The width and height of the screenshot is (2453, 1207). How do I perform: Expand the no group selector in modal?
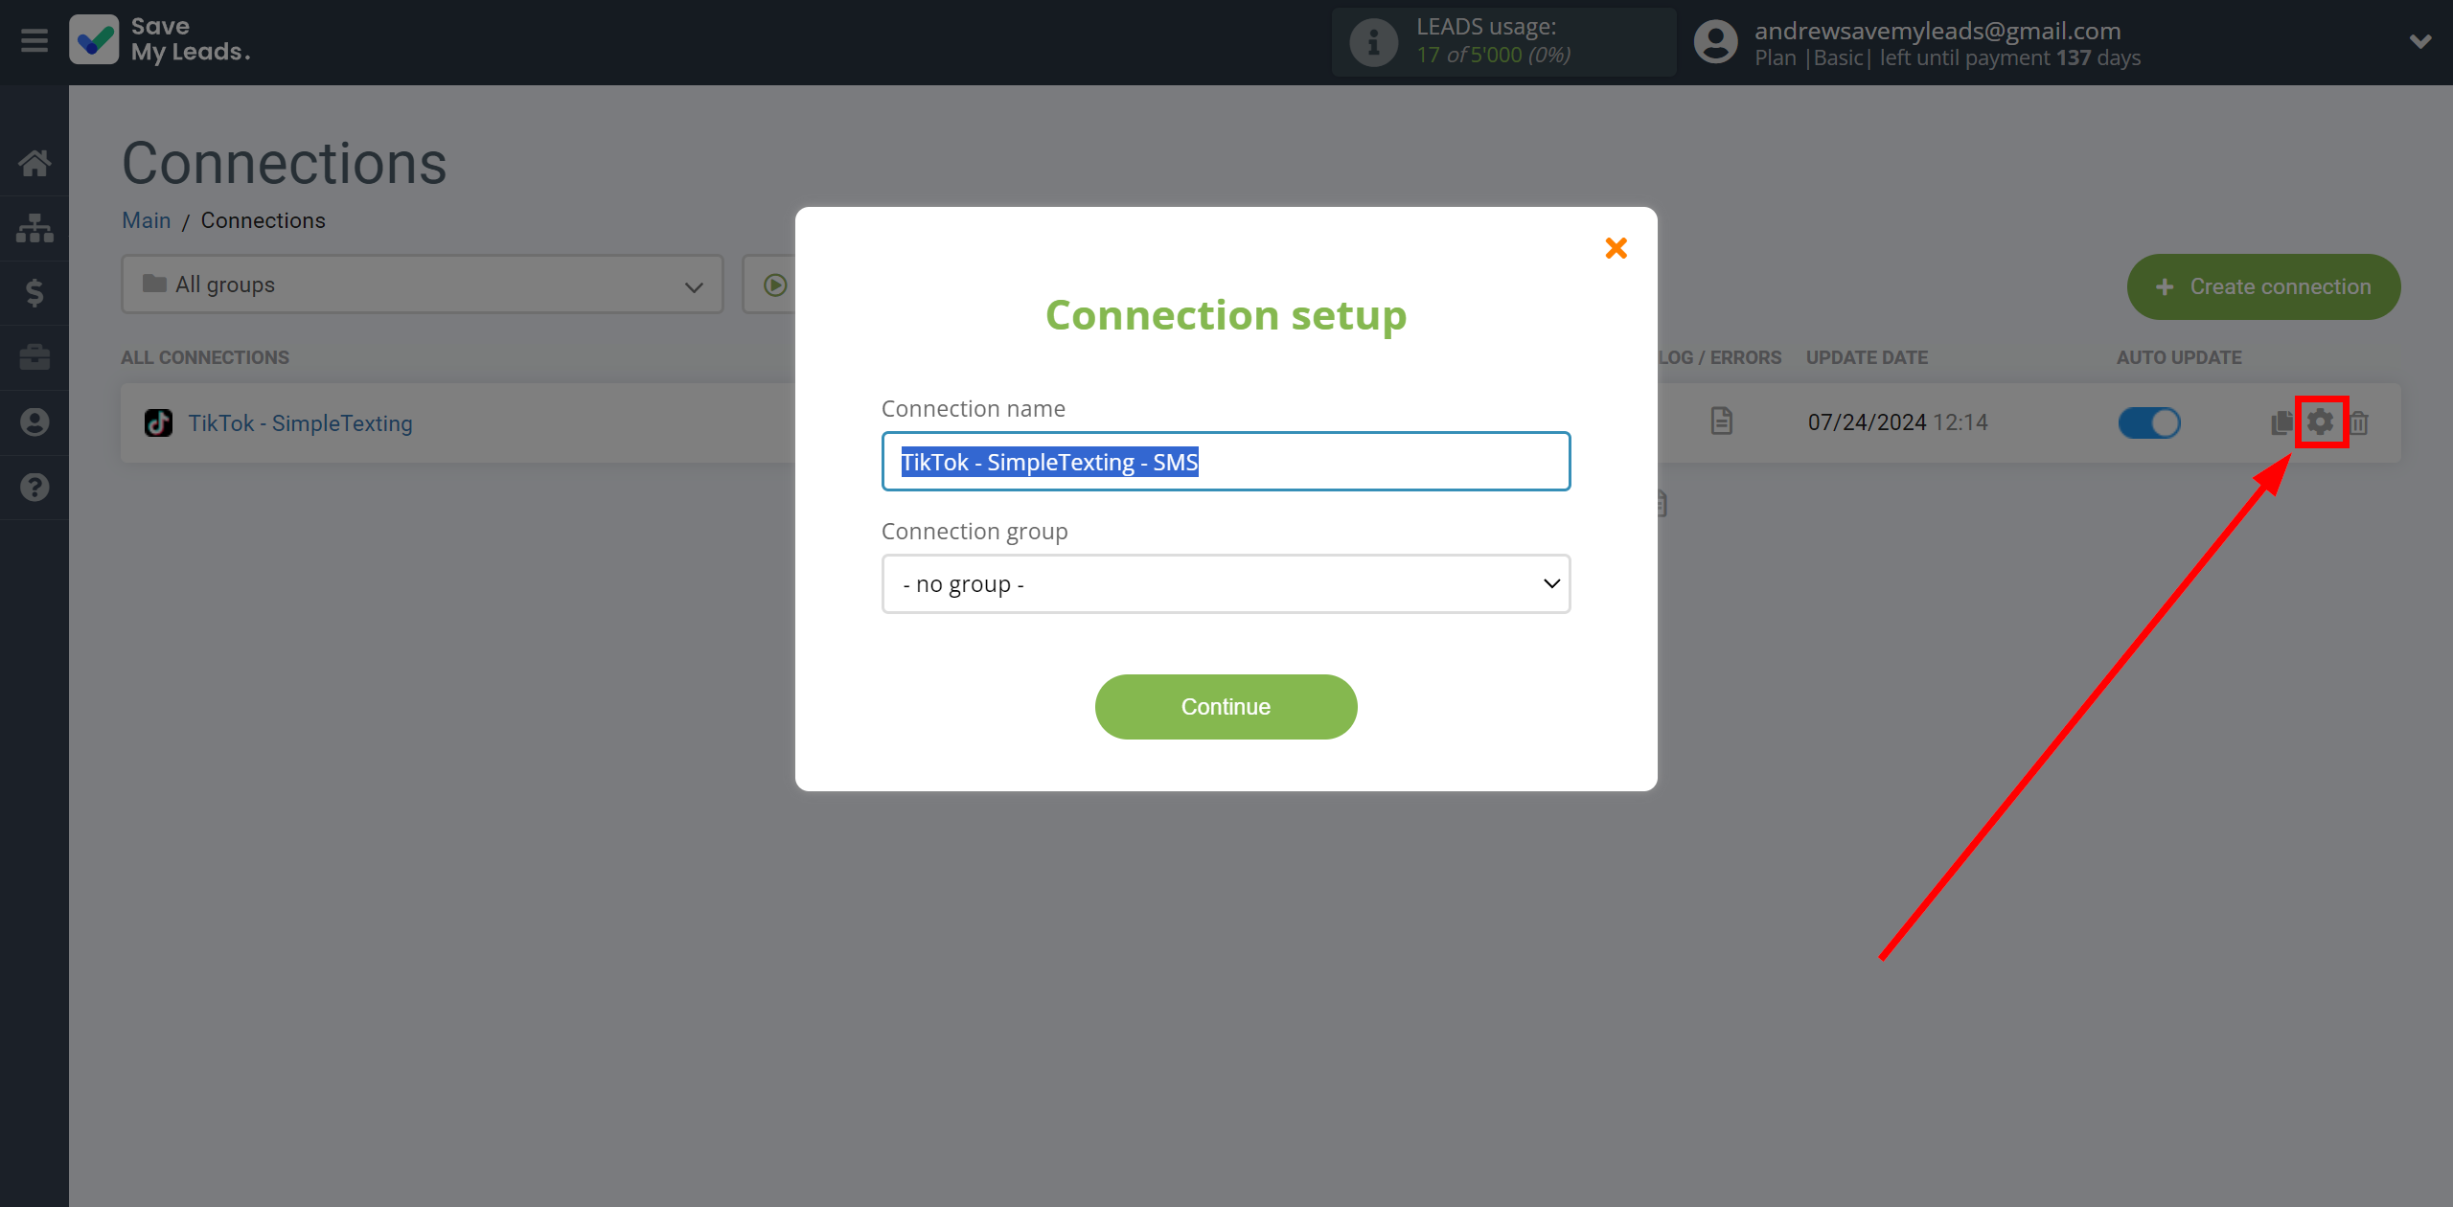coord(1225,583)
